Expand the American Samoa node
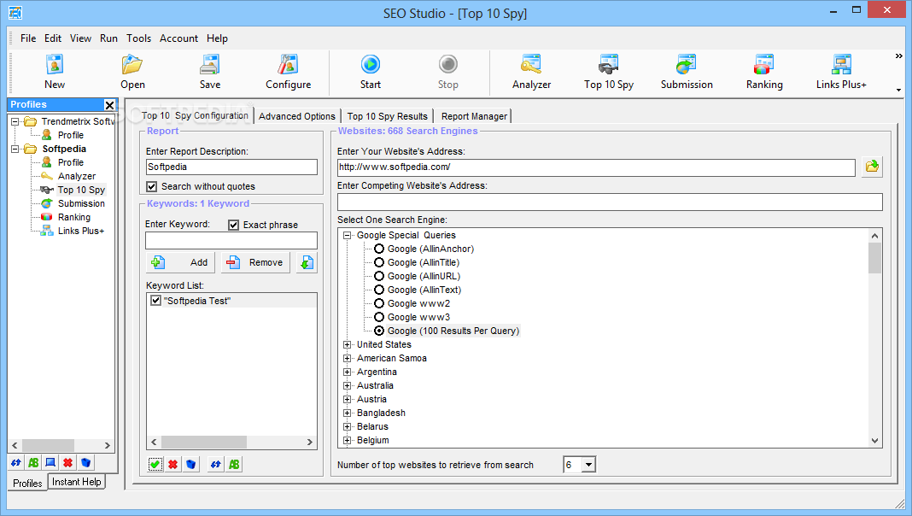Viewport: 912px width, 516px height. [348, 358]
